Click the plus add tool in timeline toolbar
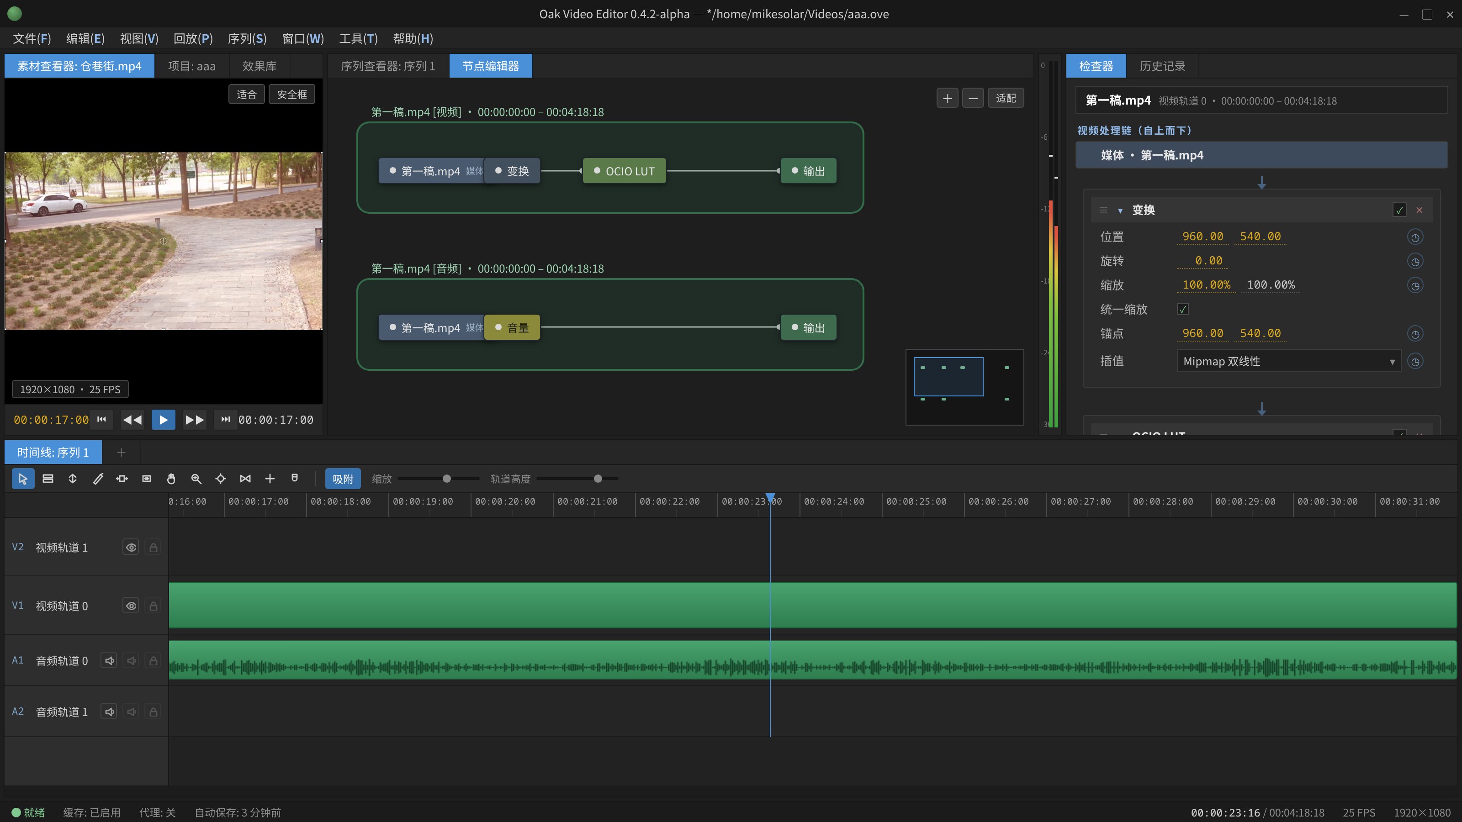 coord(270,479)
